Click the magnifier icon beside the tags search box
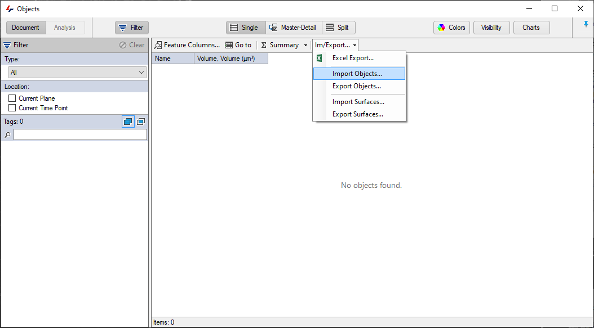Image resolution: width=594 pixels, height=328 pixels. coord(6,134)
